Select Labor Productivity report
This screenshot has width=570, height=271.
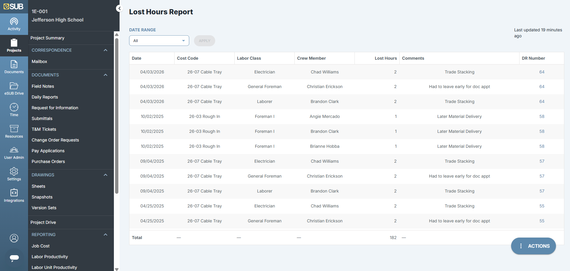click(x=50, y=257)
